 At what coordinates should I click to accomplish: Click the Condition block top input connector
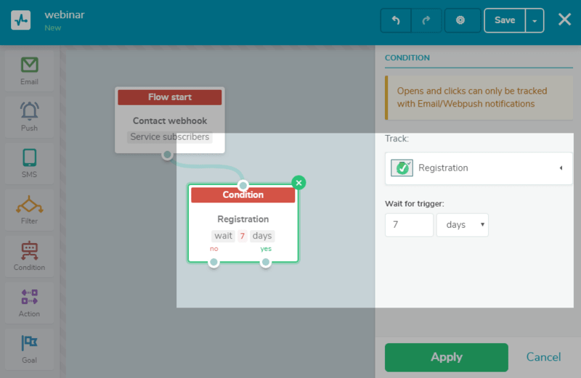243,185
